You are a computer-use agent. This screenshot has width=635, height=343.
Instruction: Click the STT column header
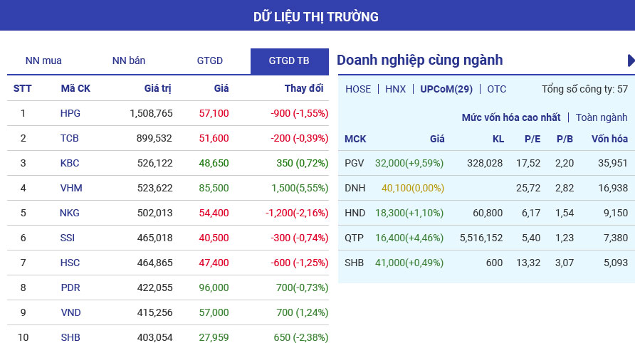[22, 88]
